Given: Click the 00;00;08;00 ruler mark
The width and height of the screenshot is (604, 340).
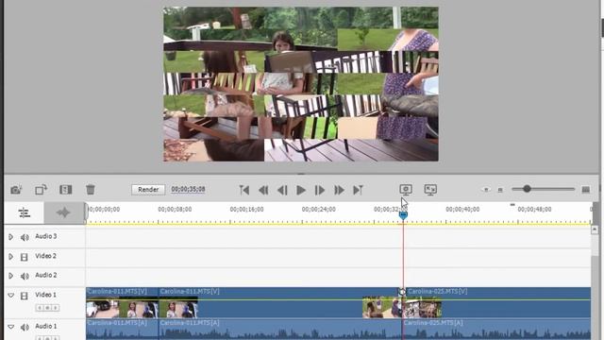Looking at the screenshot, I should 175,210.
